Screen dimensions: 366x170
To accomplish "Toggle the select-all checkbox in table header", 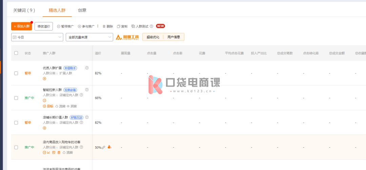I will point(16,53).
